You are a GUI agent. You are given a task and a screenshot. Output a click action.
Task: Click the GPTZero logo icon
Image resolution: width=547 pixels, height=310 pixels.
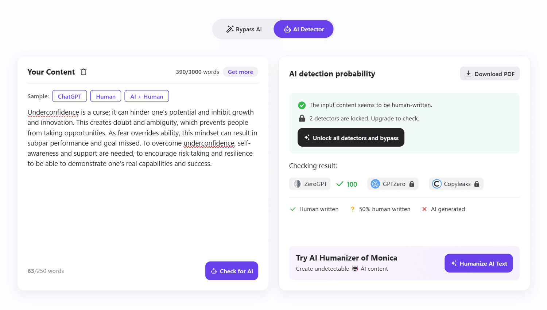point(375,184)
